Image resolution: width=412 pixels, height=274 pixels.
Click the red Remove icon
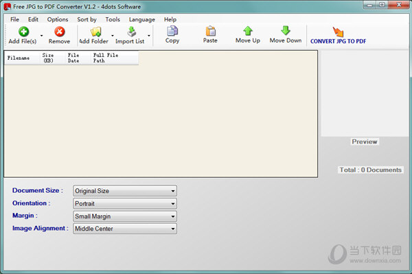60,32
